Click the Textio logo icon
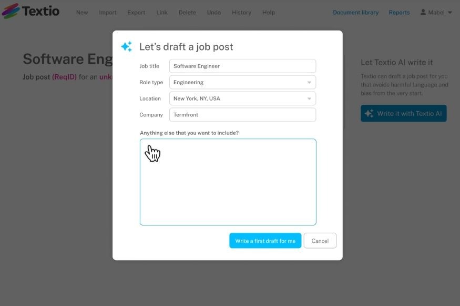The height and width of the screenshot is (306, 460). click(11, 11)
